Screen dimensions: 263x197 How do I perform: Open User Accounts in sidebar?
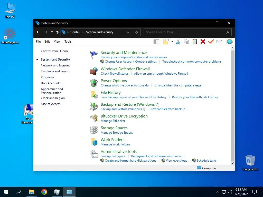tap(51, 83)
